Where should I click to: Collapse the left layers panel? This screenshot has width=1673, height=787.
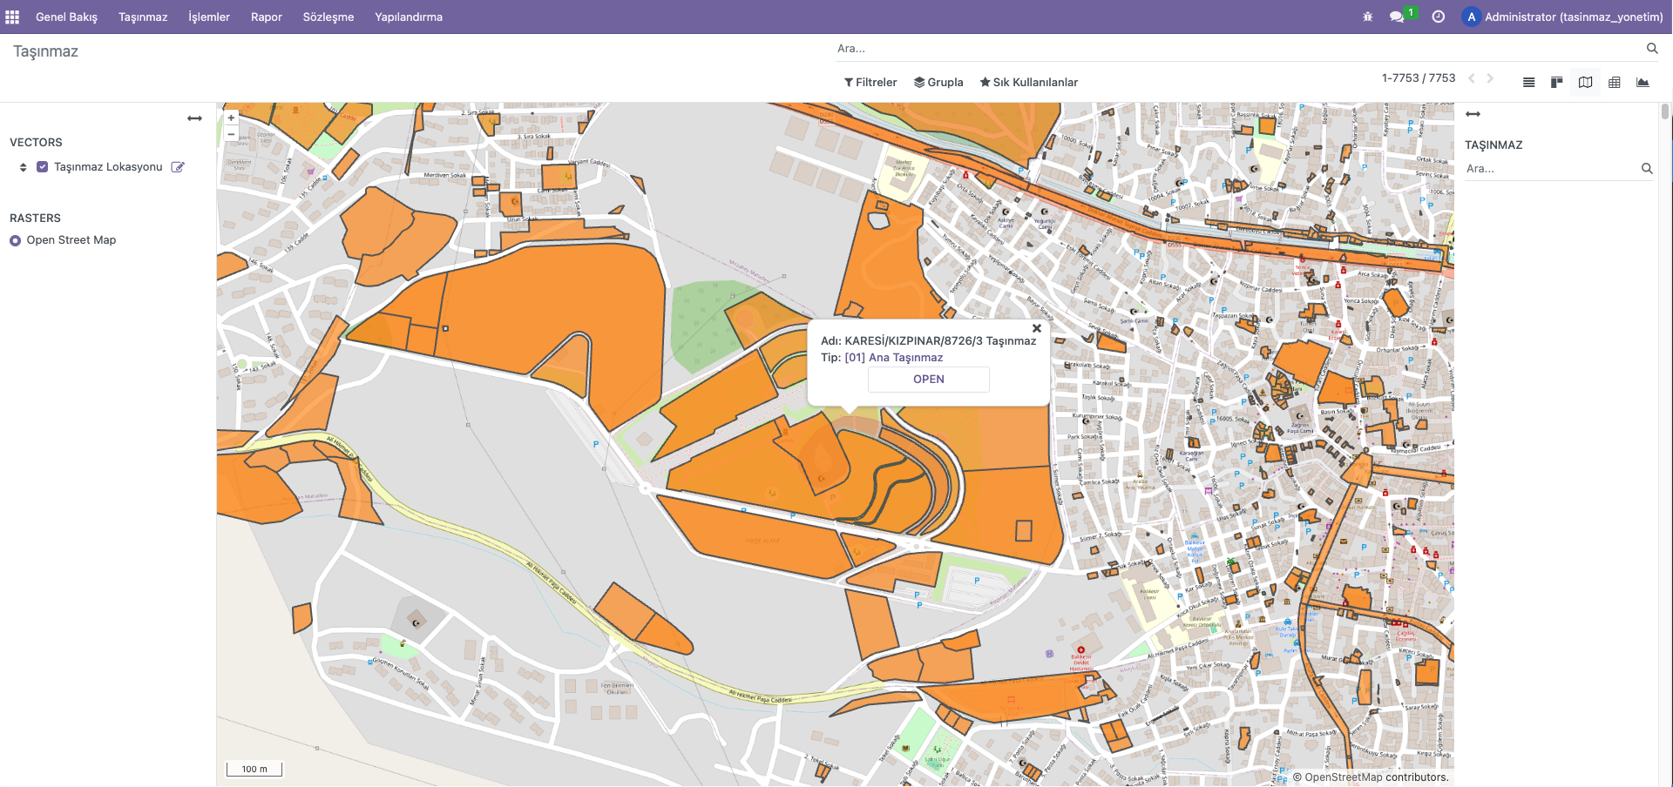click(x=194, y=118)
